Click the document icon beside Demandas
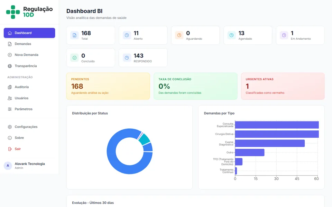Screen dimensions: 332x207 tap(10, 44)
